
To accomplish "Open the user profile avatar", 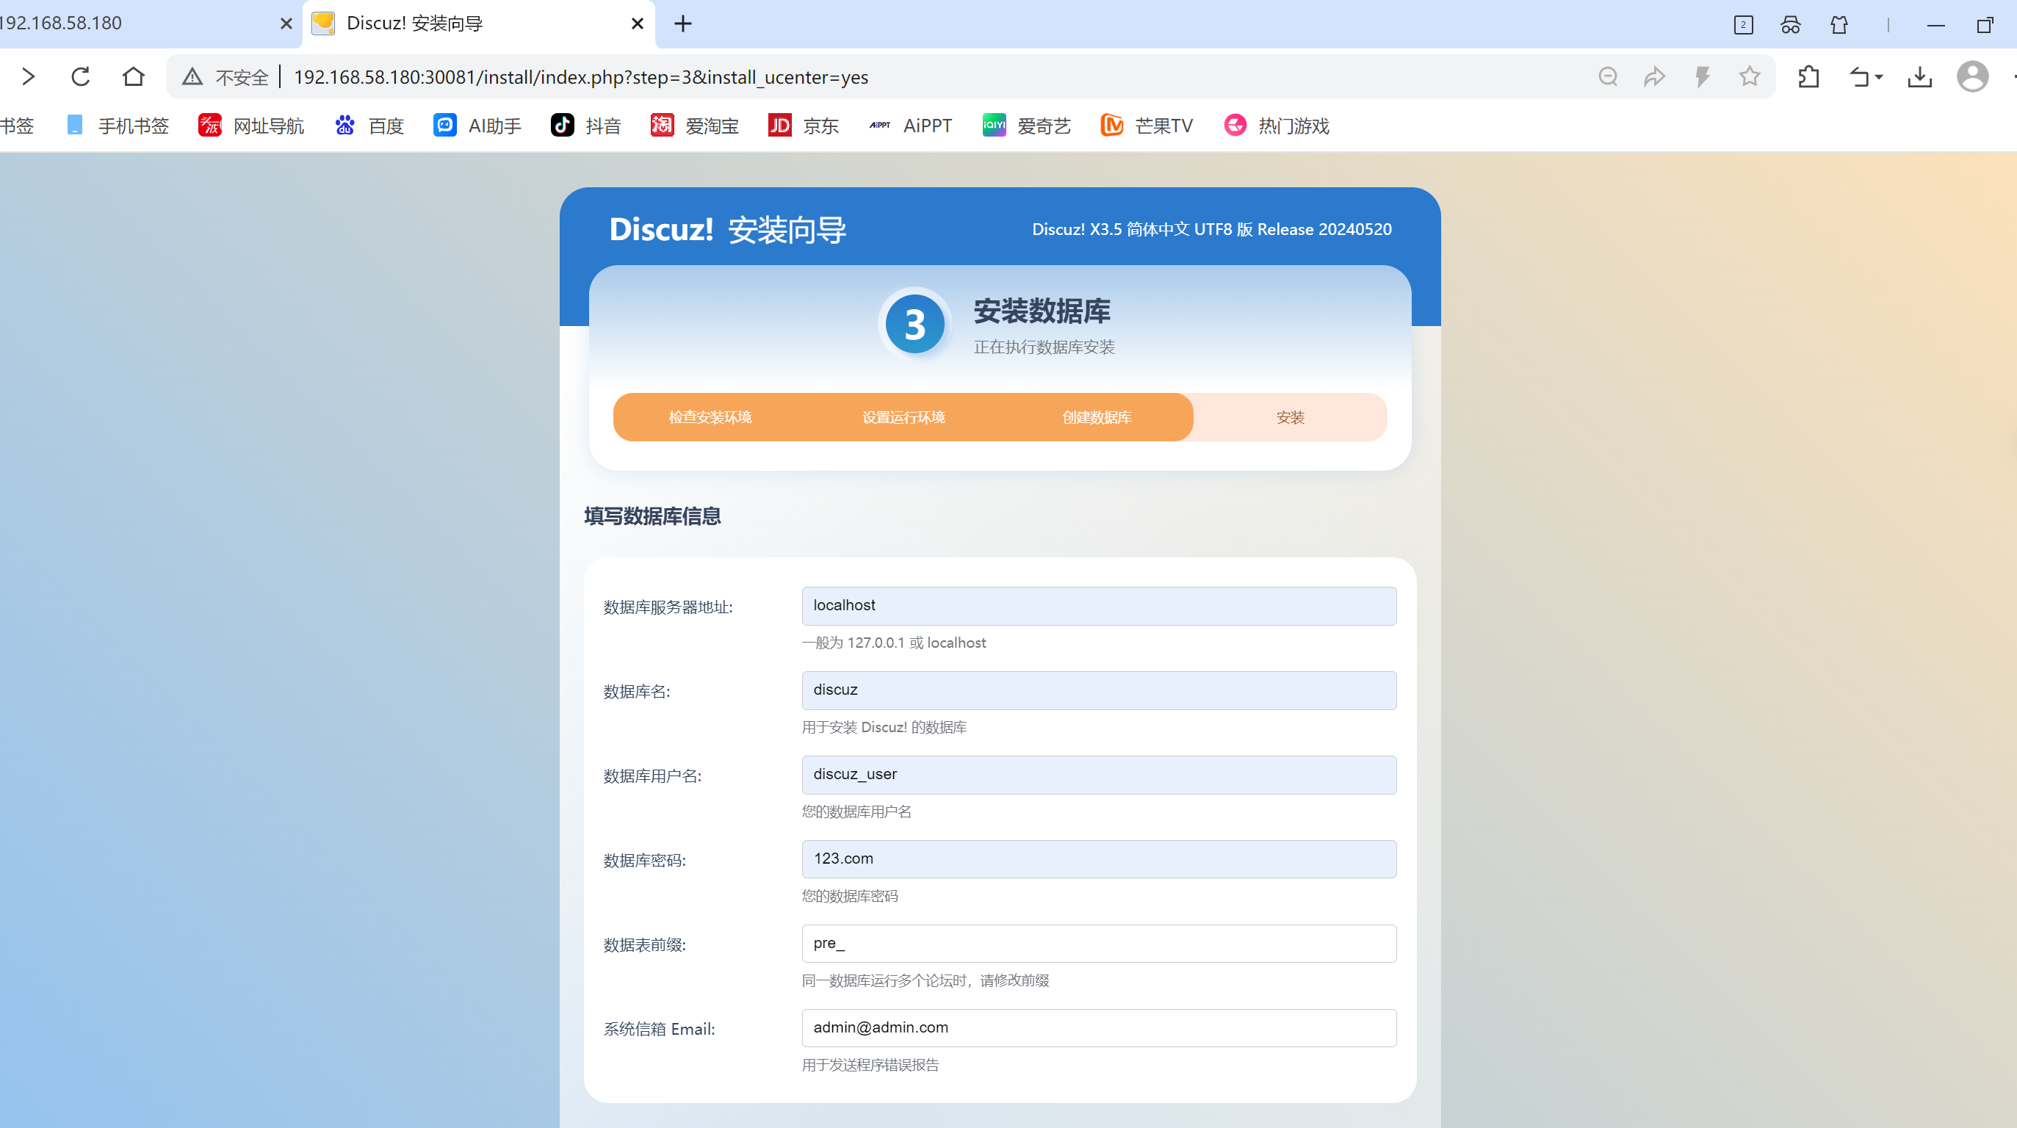I will pyautogui.click(x=1972, y=76).
